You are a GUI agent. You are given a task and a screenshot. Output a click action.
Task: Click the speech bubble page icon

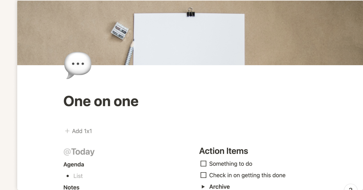pyautogui.click(x=77, y=65)
